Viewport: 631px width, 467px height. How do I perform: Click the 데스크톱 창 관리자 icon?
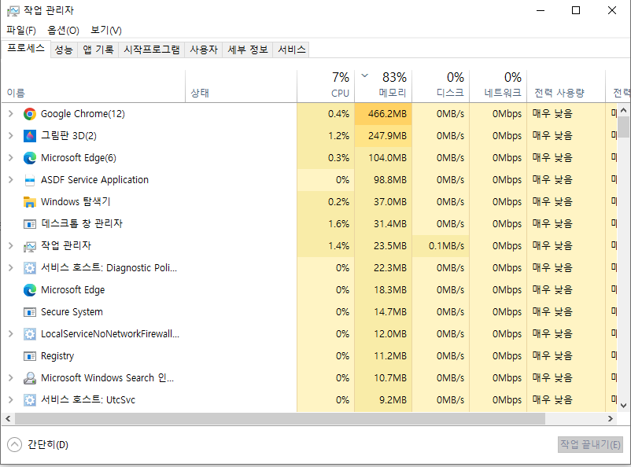(30, 224)
